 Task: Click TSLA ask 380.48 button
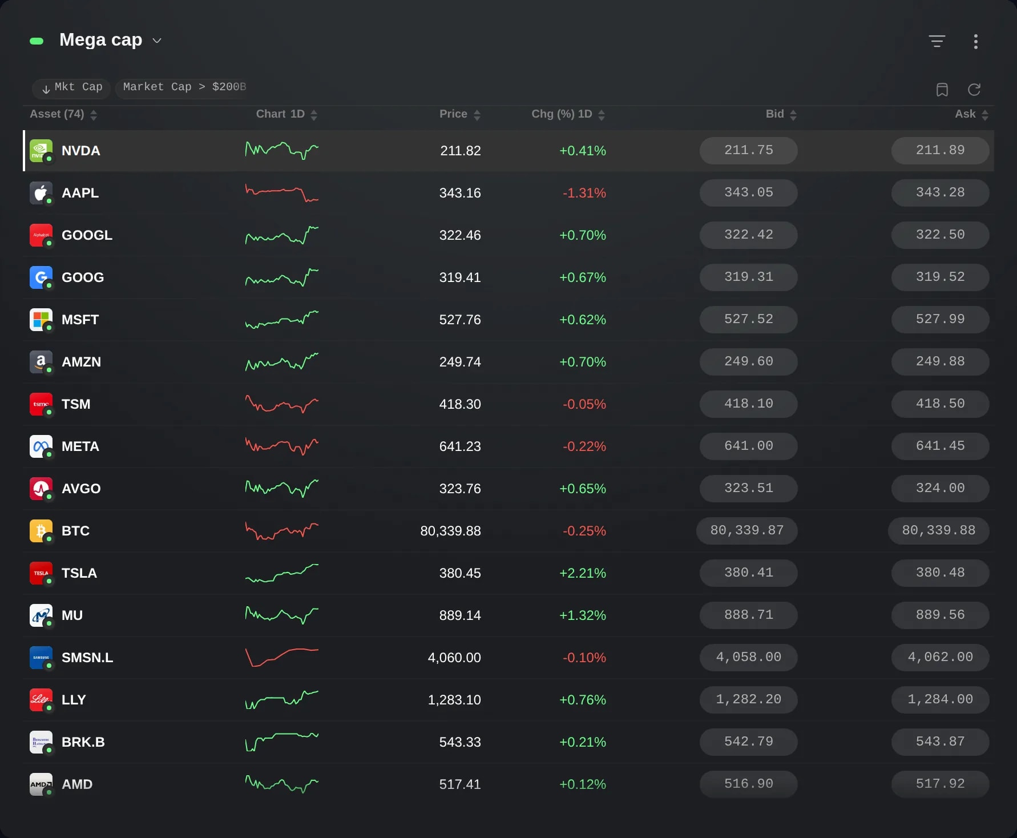click(x=941, y=573)
